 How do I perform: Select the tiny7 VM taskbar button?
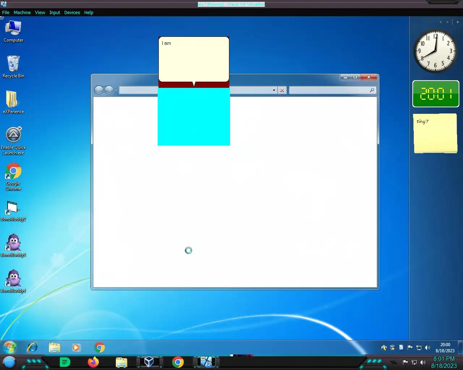coord(206,362)
